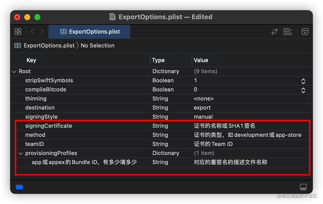Click the export value for destination
The image size is (323, 204).
(202, 108)
